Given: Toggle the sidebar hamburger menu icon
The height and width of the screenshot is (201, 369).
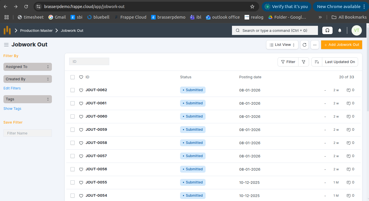Looking at the screenshot, I should click(x=6, y=45).
